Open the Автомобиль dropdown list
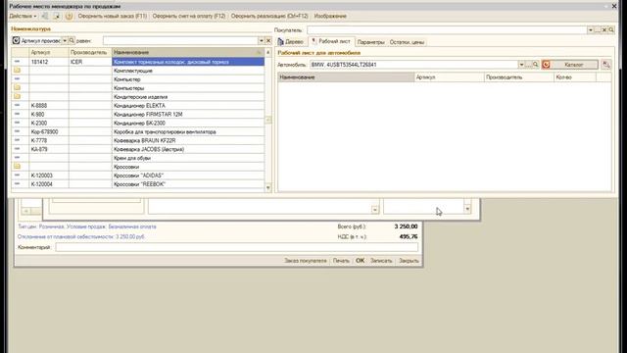The image size is (627, 353). pos(521,65)
